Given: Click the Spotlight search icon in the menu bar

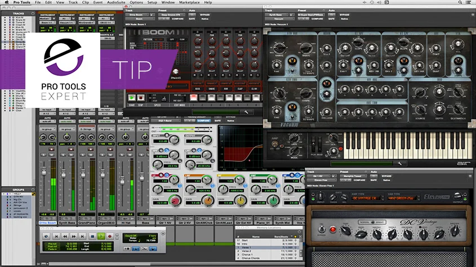Looking at the screenshot, I should [460, 2].
